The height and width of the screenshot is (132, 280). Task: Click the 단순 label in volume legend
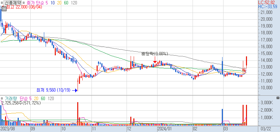[23, 98]
